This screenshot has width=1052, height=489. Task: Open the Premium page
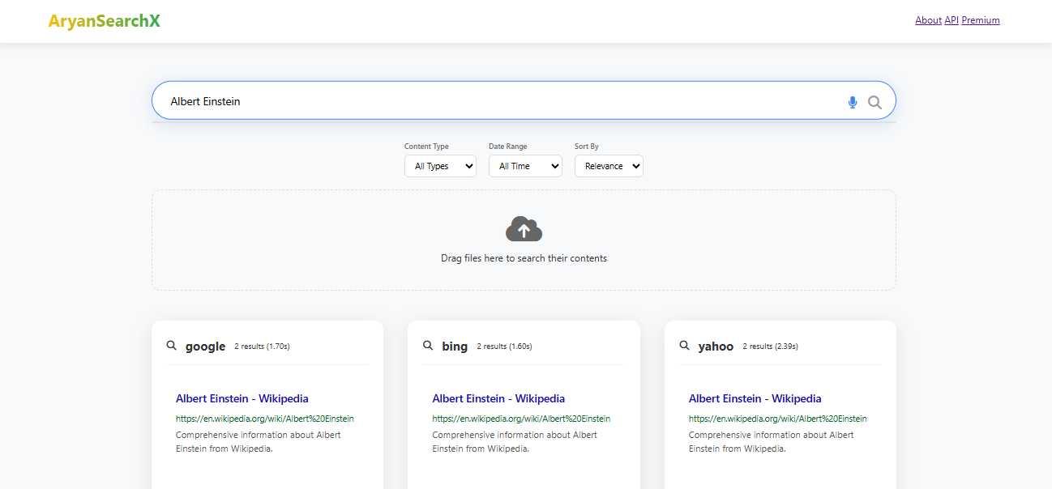tap(981, 19)
